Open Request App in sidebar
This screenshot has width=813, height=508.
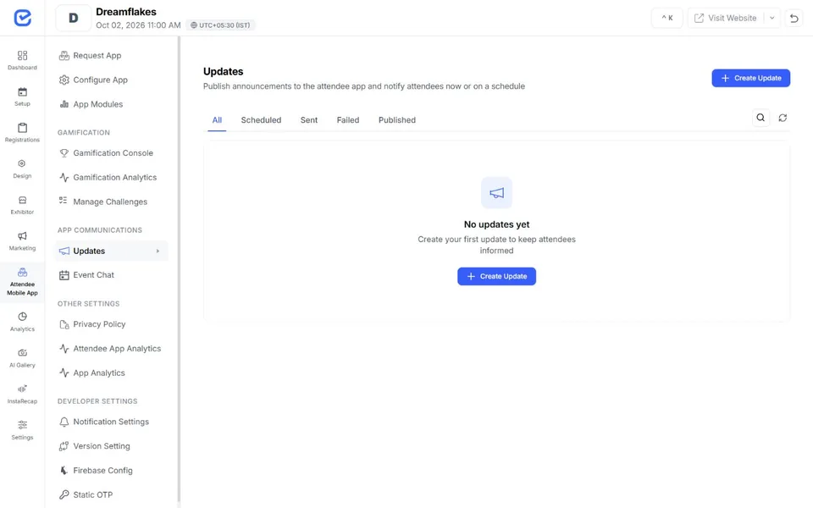112,56
